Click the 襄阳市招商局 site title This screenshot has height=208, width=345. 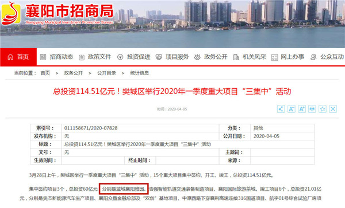click(70, 11)
